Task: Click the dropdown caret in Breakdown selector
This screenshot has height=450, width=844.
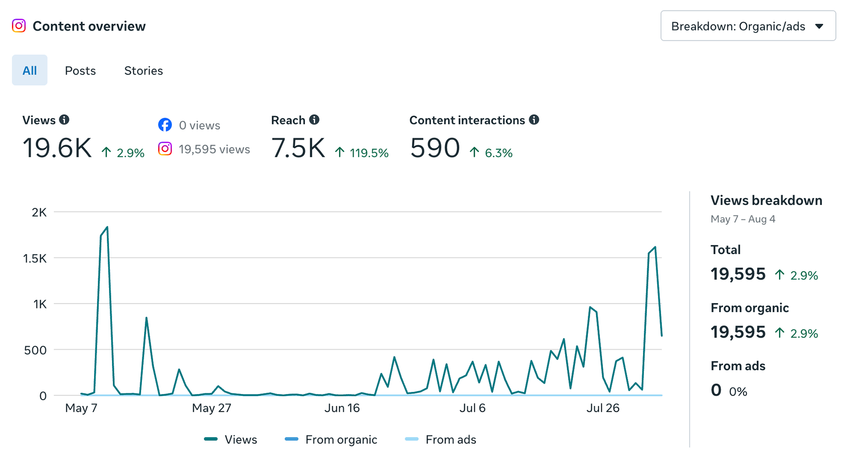Action: click(x=819, y=26)
